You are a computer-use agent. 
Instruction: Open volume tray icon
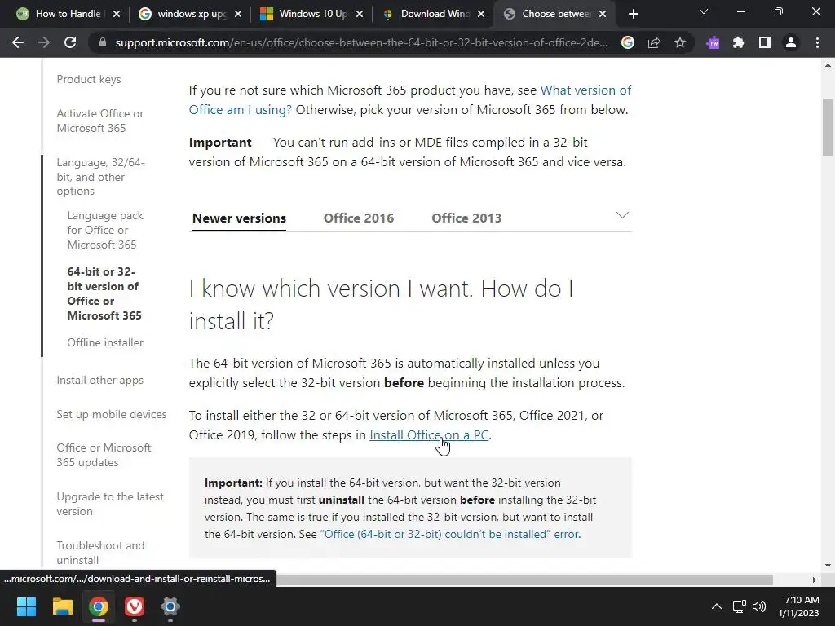pos(759,606)
